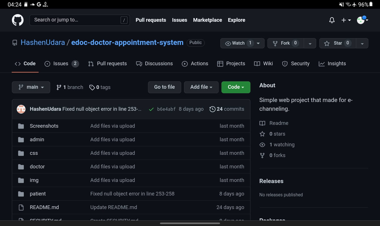The image size is (380, 226).
Task: Click the folder icon of the Screenshots row
Action: 21,126
